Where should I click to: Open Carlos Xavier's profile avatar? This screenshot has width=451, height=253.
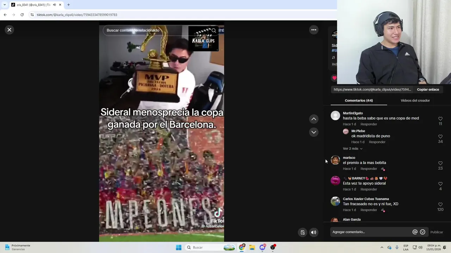(x=335, y=201)
